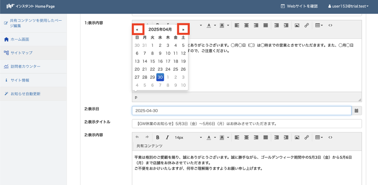
Task: Go to previous month in the date picker
Action: (x=137, y=29)
